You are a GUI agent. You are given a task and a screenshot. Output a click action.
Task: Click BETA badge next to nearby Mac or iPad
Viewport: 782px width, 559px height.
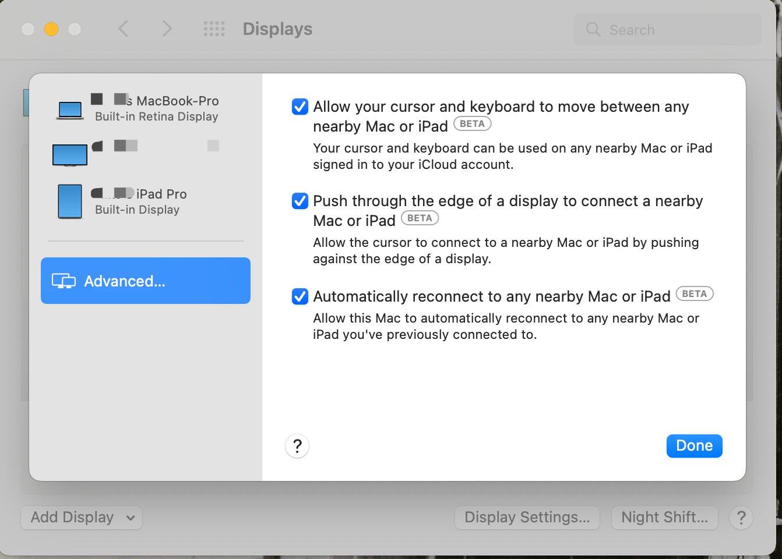click(x=473, y=124)
